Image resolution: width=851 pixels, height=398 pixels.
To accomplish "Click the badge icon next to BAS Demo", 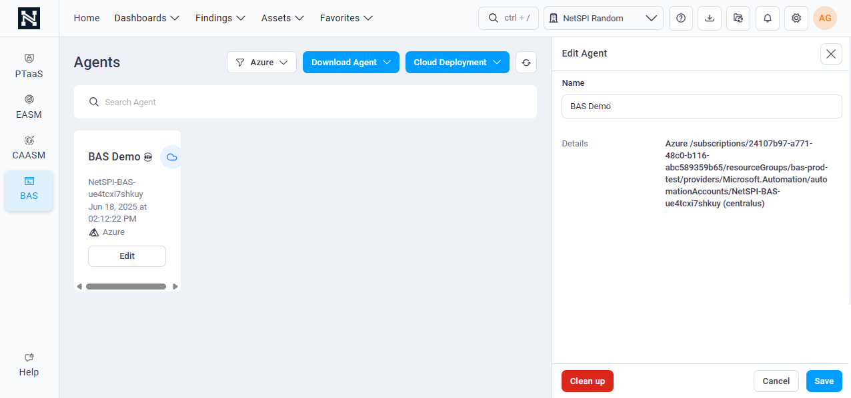I will pos(148,157).
